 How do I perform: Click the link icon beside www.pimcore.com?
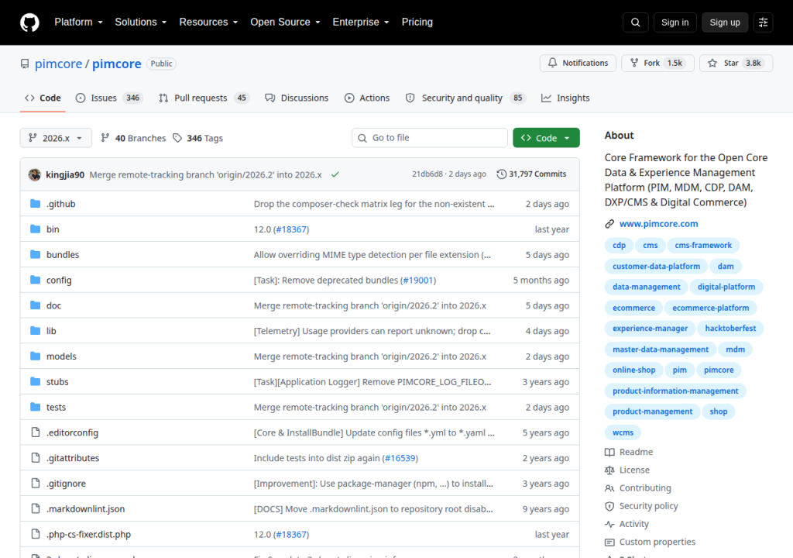click(609, 224)
